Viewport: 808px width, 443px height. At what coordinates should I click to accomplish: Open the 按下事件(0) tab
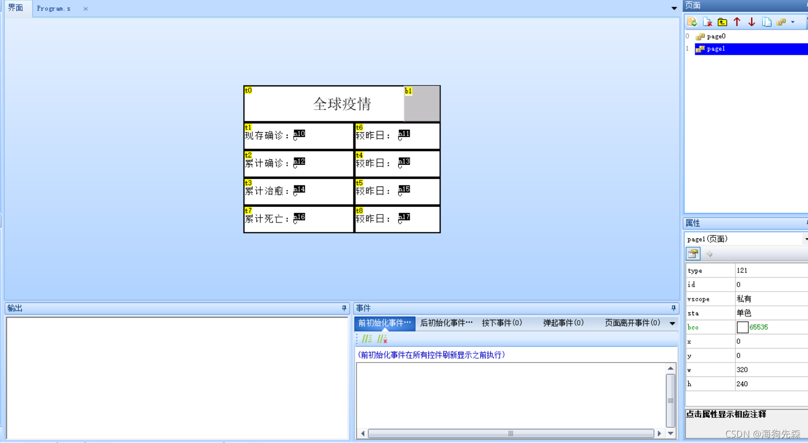click(501, 323)
